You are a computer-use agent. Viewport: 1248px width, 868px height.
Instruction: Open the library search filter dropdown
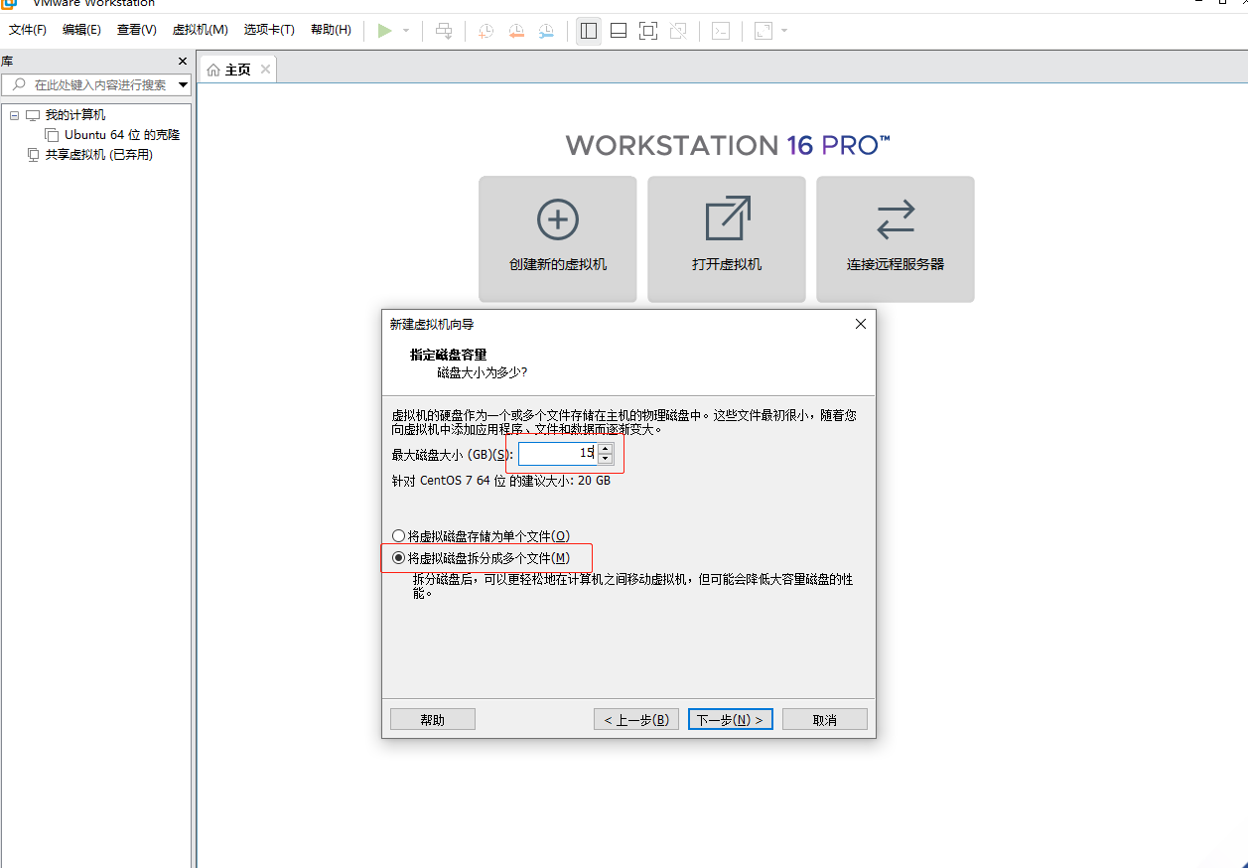pyautogui.click(x=183, y=85)
